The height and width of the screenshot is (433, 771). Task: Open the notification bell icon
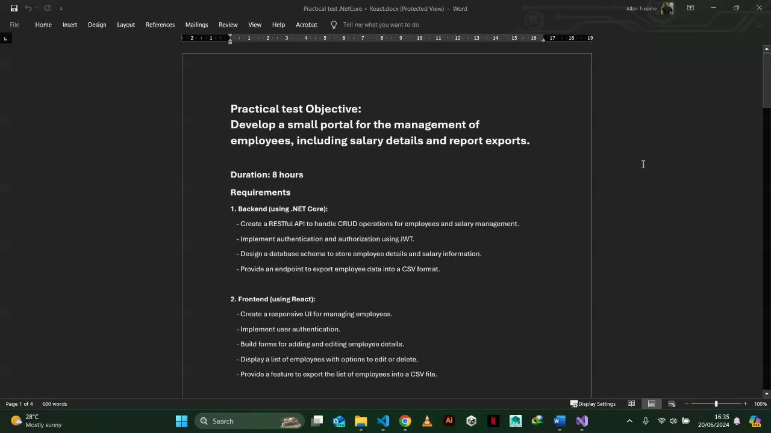737,421
